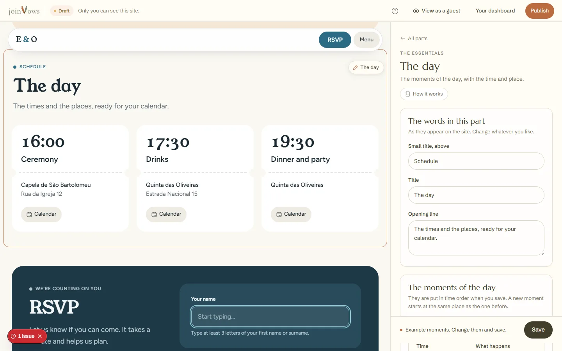562x351 pixels.
Task: Click THE ESSENTIALS label
Action: (422, 53)
